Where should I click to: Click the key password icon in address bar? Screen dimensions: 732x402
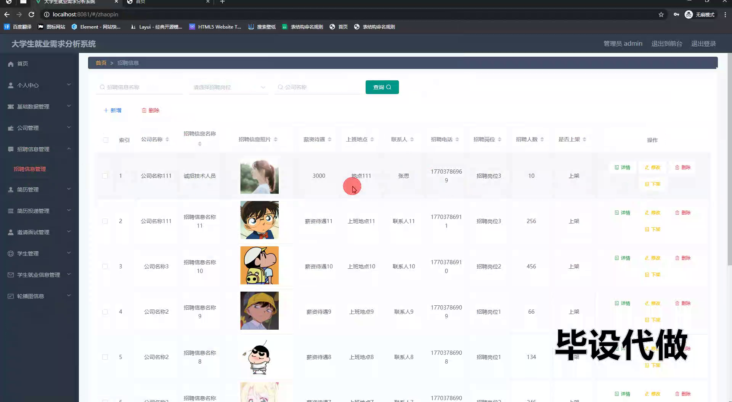(676, 14)
